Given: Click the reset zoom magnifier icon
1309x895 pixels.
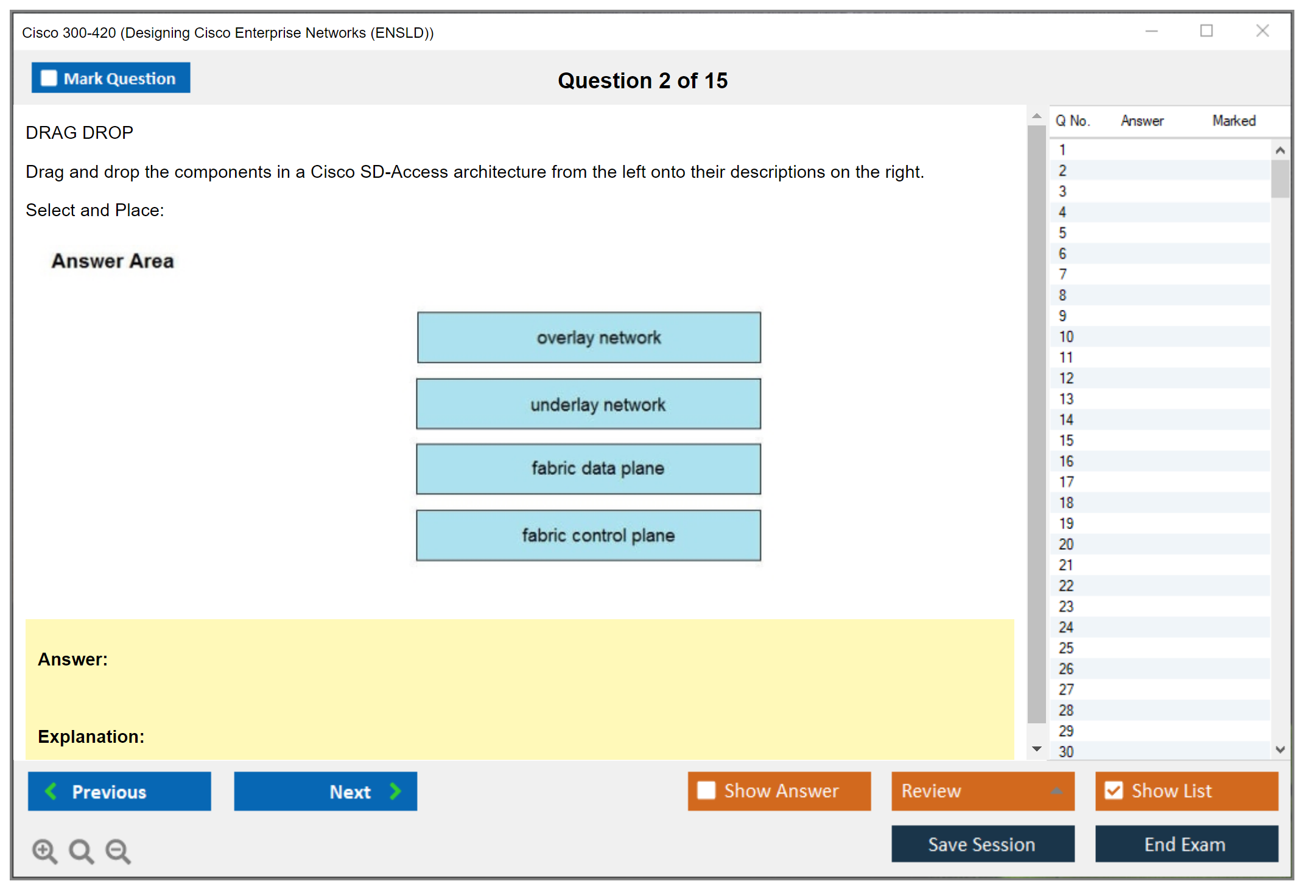Looking at the screenshot, I should (81, 851).
